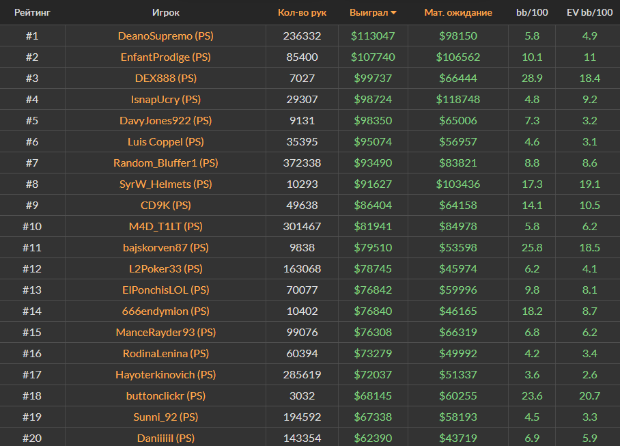Click player DavyJones922 (PS)
Image resolution: width=620 pixels, height=446 pixels.
(x=165, y=120)
